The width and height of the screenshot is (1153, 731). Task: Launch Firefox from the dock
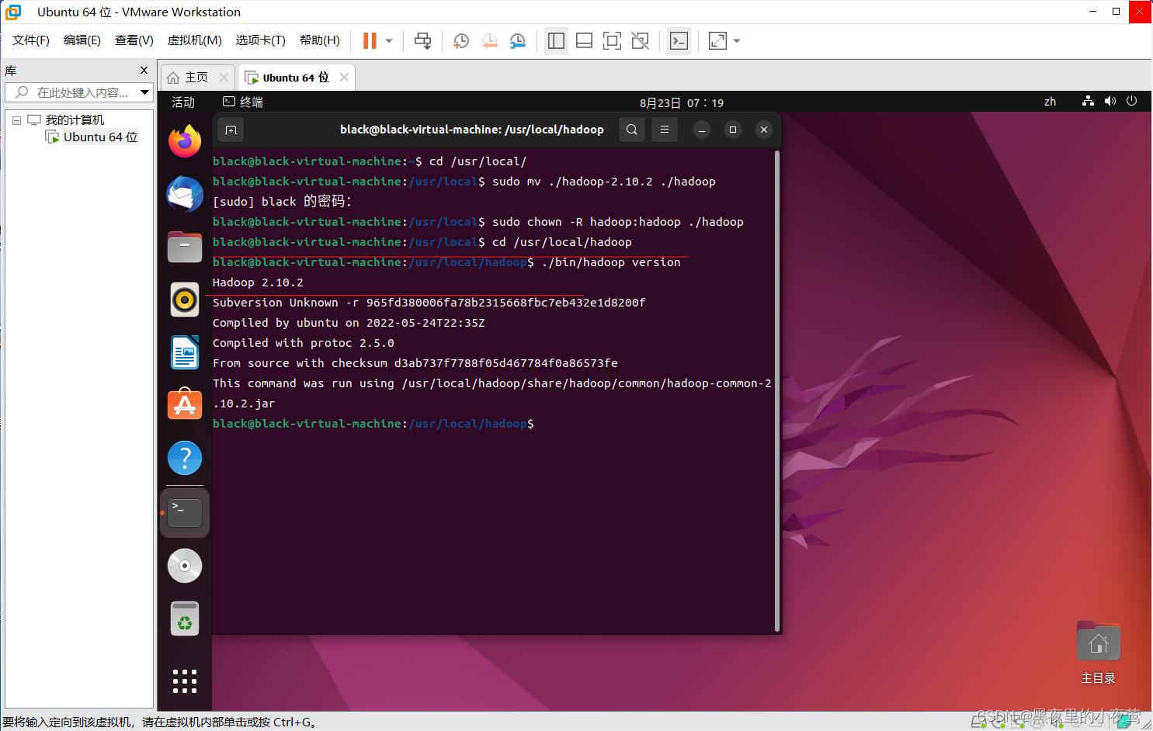[x=185, y=140]
